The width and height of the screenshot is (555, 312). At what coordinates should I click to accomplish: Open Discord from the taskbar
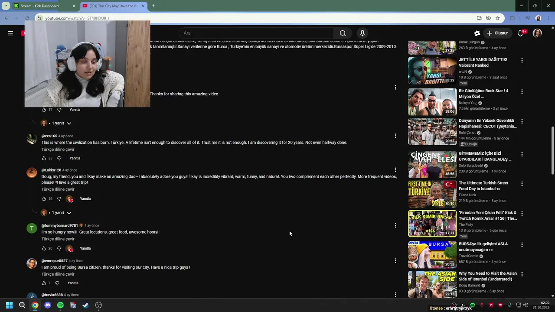pos(48,305)
